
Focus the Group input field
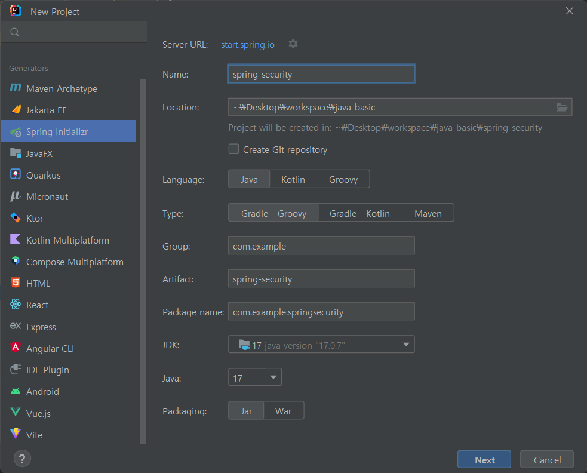click(321, 245)
